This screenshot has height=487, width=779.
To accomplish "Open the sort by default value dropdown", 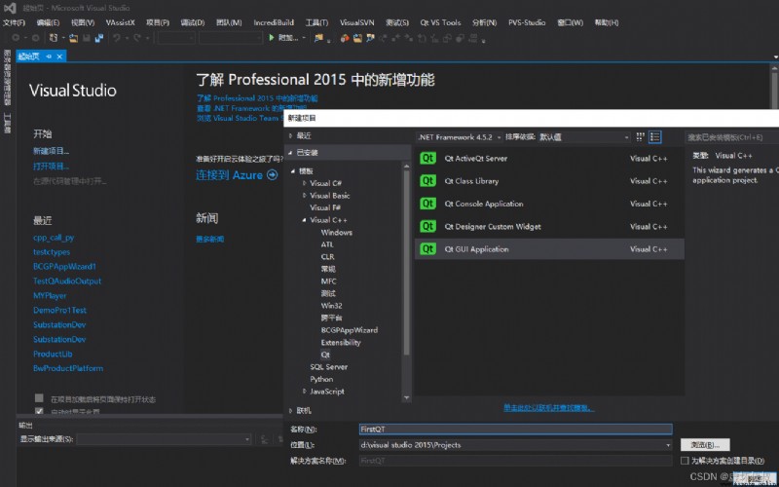I will click(x=583, y=137).
